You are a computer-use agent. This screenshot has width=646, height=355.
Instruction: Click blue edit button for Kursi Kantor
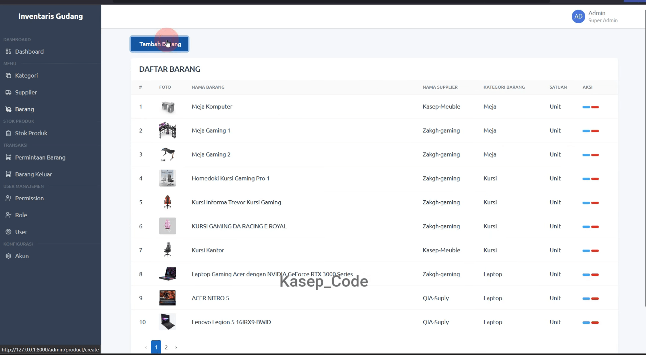point(586,251)
